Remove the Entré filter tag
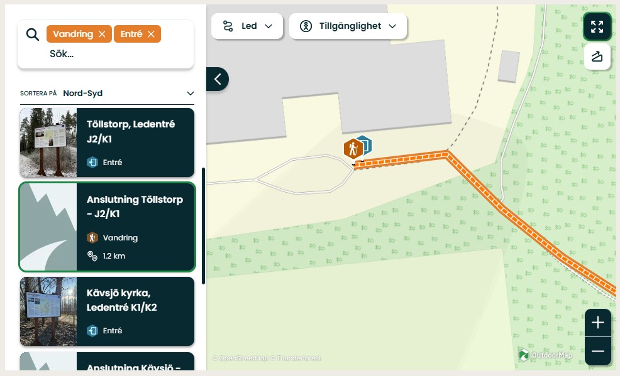 click(x=151, y=34)
